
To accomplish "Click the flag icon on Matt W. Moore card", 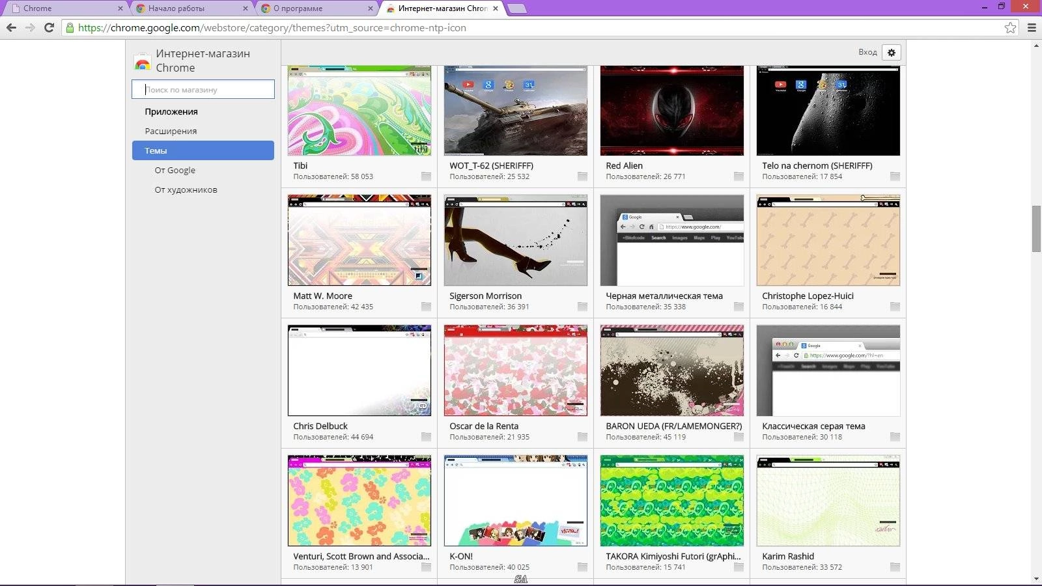I will coord(426,307).
